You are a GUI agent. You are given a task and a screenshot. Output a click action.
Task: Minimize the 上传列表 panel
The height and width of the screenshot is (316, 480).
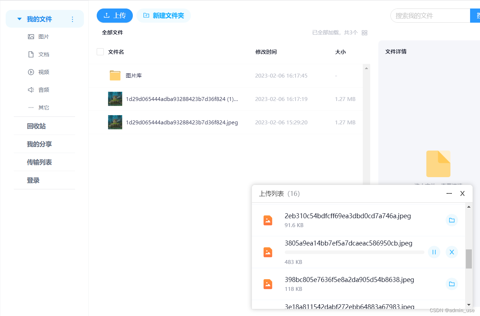pyautogui.click(x=449, y=193)
